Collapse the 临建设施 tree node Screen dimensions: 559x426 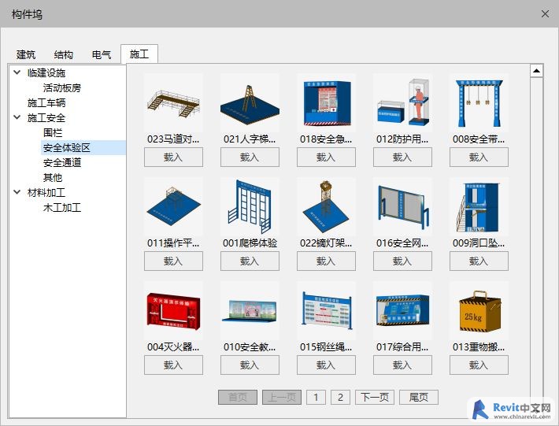(x=17, y=72)
